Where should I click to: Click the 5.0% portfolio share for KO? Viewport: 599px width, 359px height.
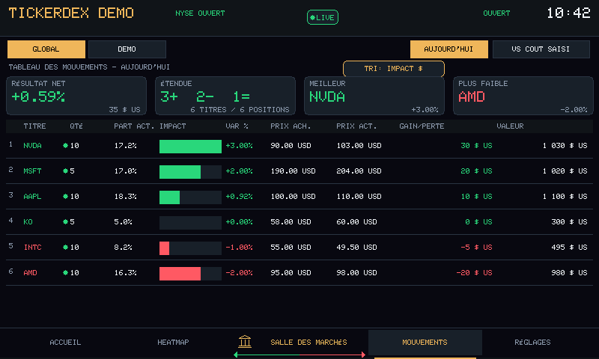coord(123,222)
